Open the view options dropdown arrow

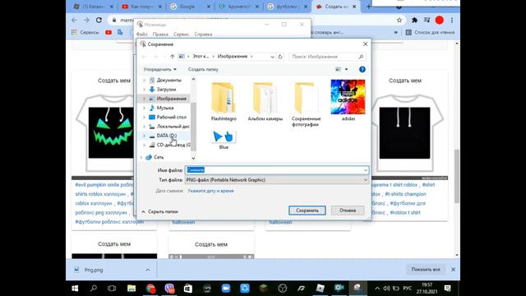tap(346, 69)
